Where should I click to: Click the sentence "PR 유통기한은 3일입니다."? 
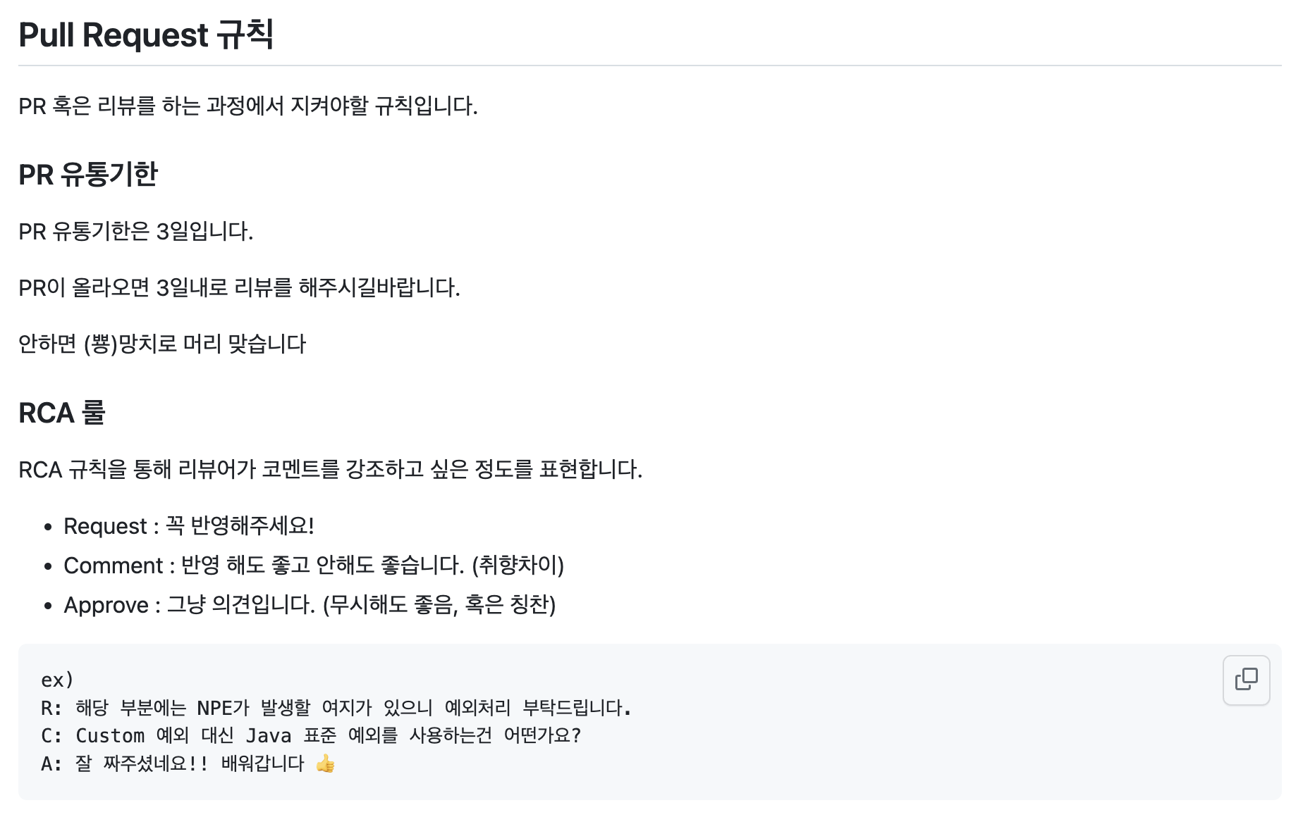click(136, 232)
